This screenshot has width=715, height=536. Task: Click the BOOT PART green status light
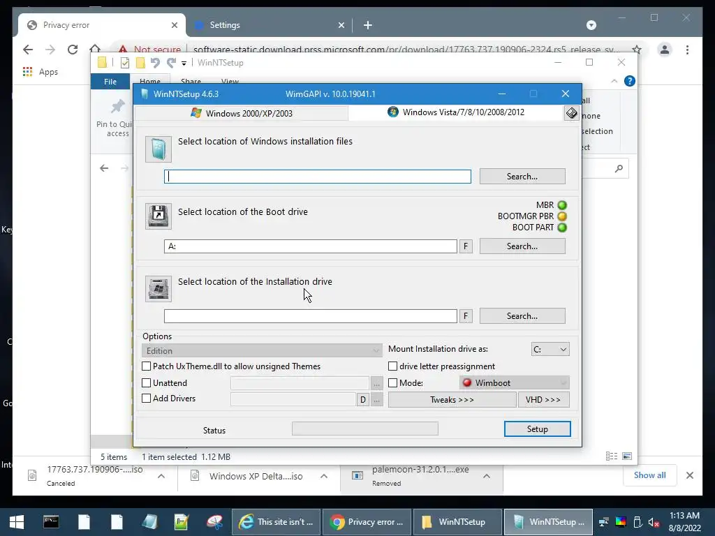click(x=562, y=227)
